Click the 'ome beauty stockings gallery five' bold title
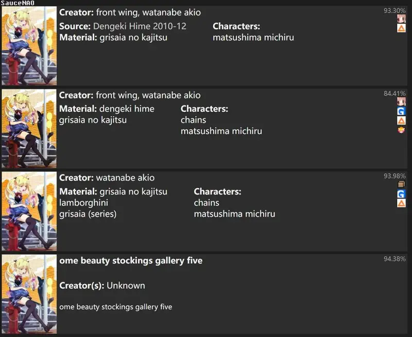The image size is (412, 337). pos(131,261)
